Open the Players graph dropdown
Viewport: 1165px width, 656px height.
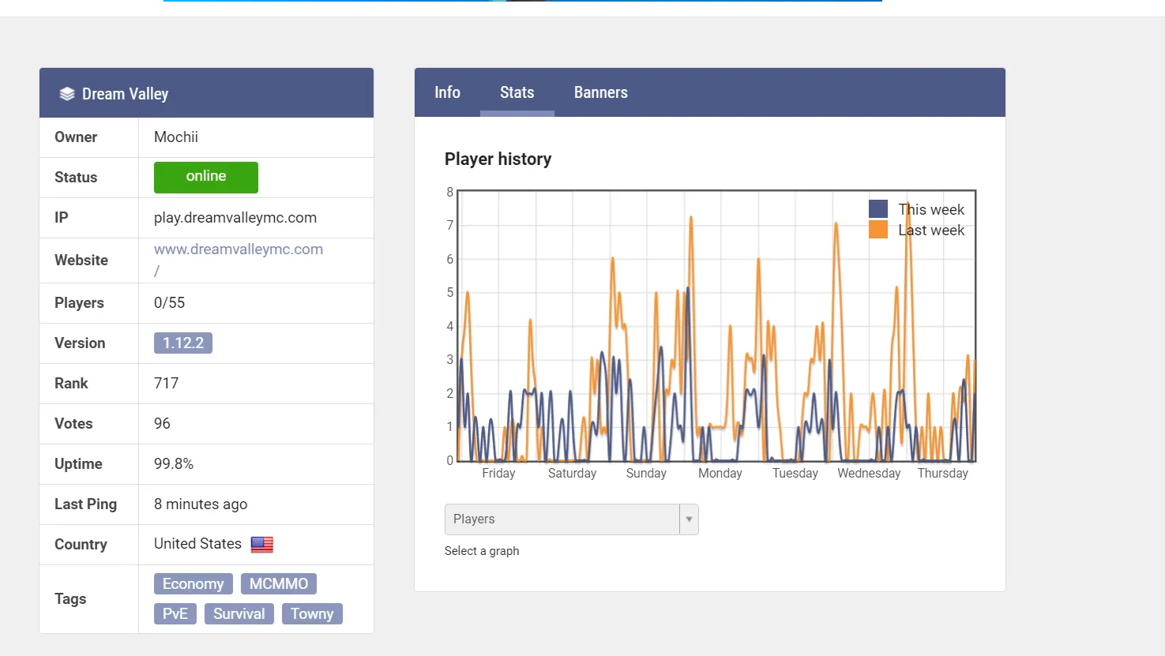[572, 519]
